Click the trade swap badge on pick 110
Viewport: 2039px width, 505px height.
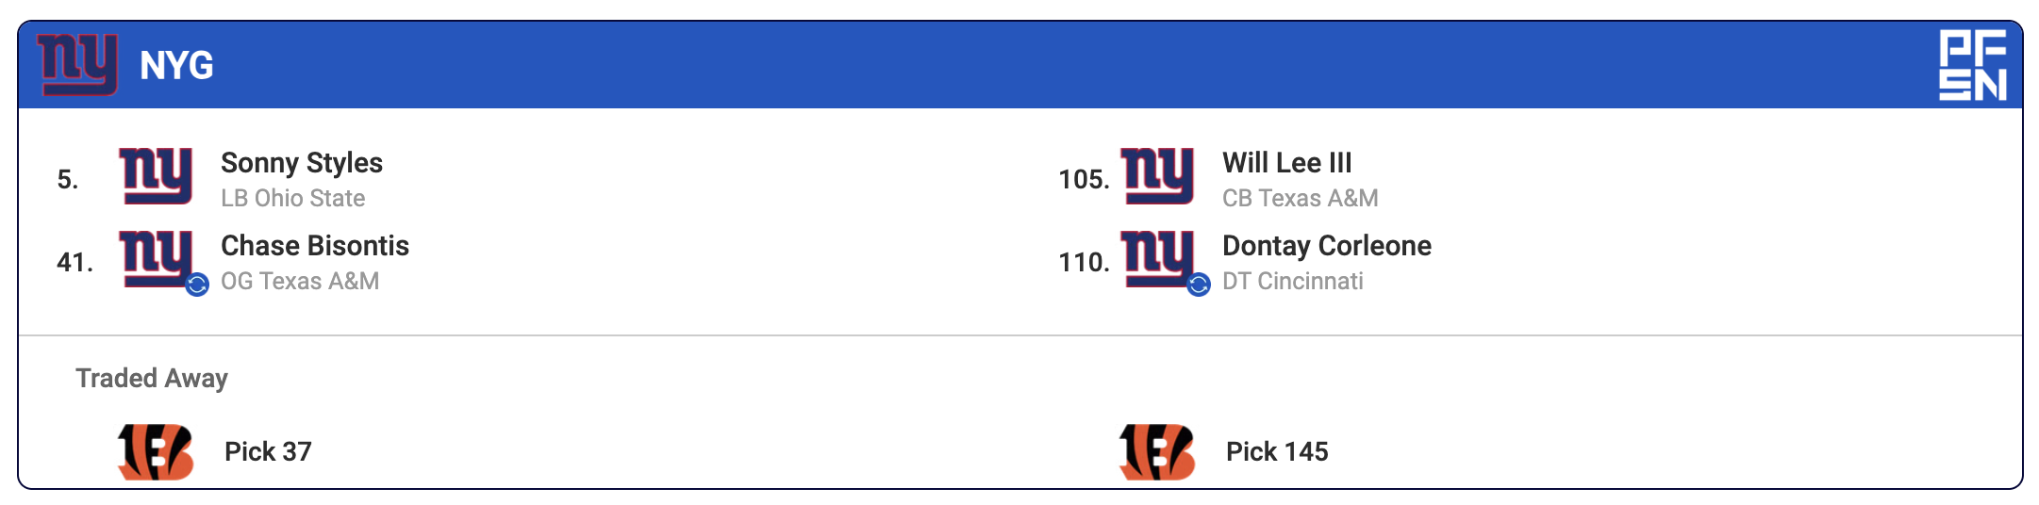coord(1199,285)
